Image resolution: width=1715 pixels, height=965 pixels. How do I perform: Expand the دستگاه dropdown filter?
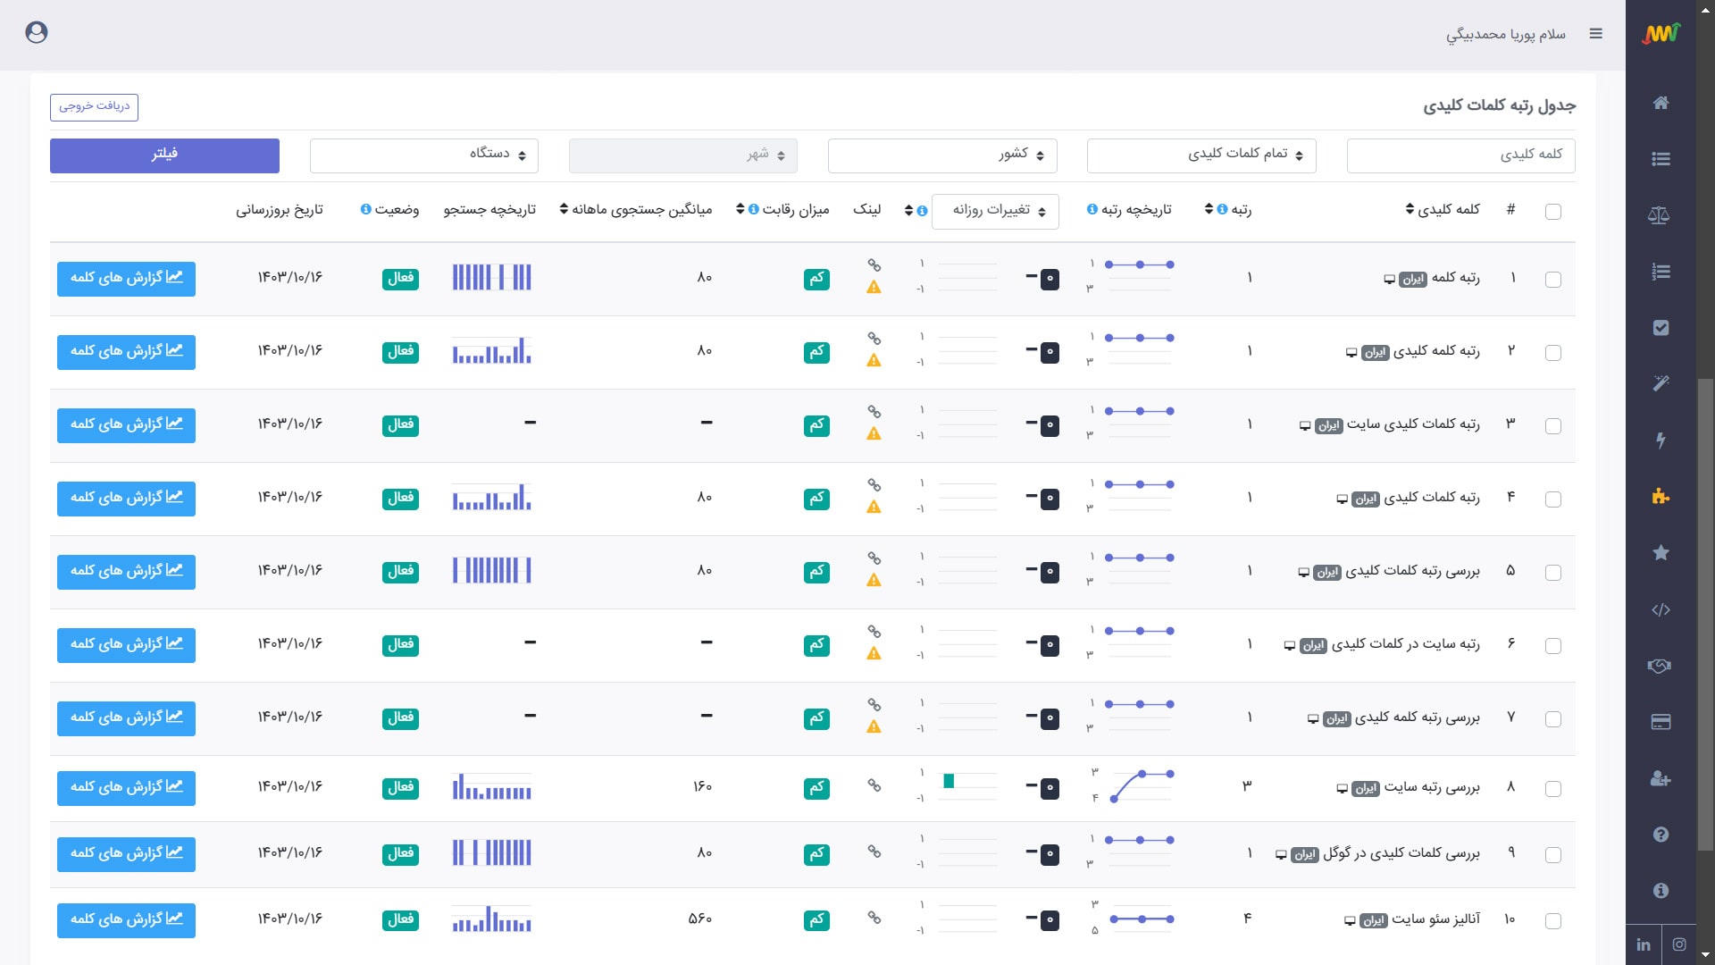(424, 155)
